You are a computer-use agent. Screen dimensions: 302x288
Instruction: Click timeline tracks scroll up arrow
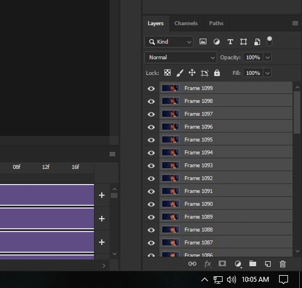point(115,189)
